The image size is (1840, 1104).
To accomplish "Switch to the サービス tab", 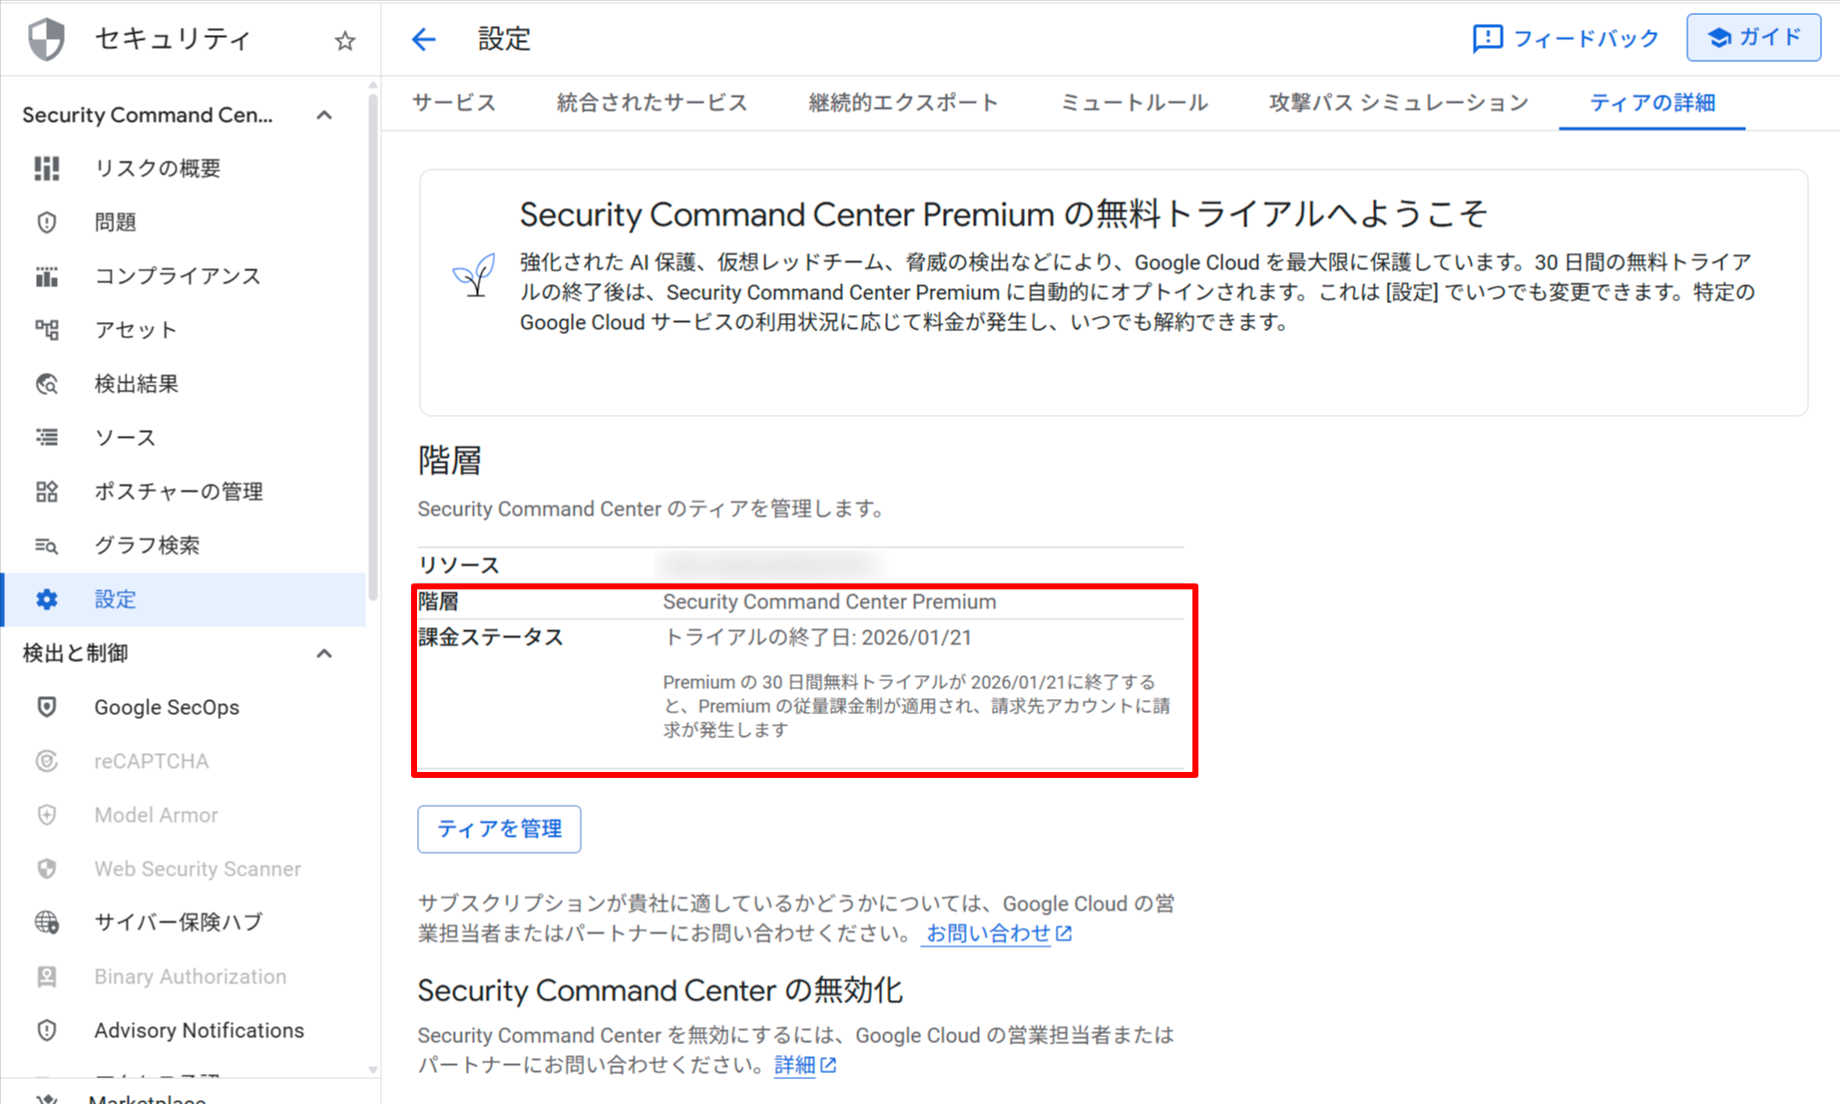I will (x=454, y=103).
